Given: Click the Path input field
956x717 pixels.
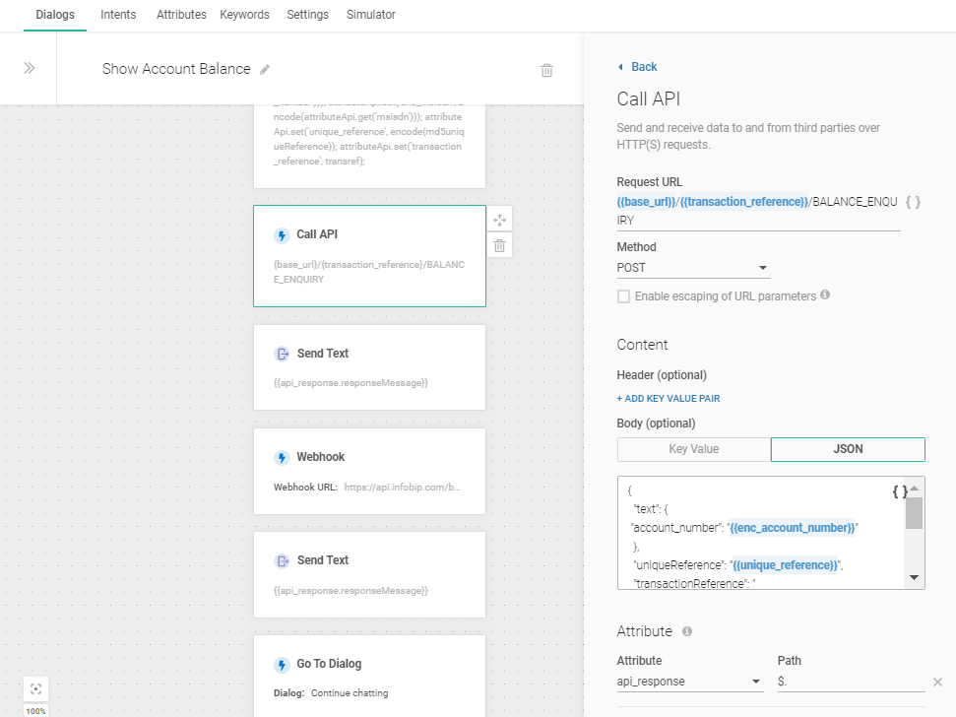Looking at the screenshot, I should tap(850, 682).
